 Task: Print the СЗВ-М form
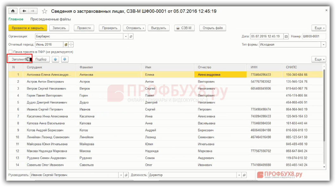click(184, 28)
